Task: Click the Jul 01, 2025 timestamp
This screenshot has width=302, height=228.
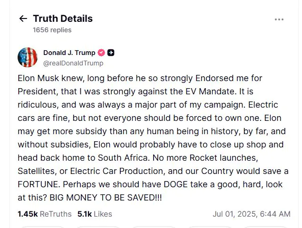Action: [x=251, y=214]
